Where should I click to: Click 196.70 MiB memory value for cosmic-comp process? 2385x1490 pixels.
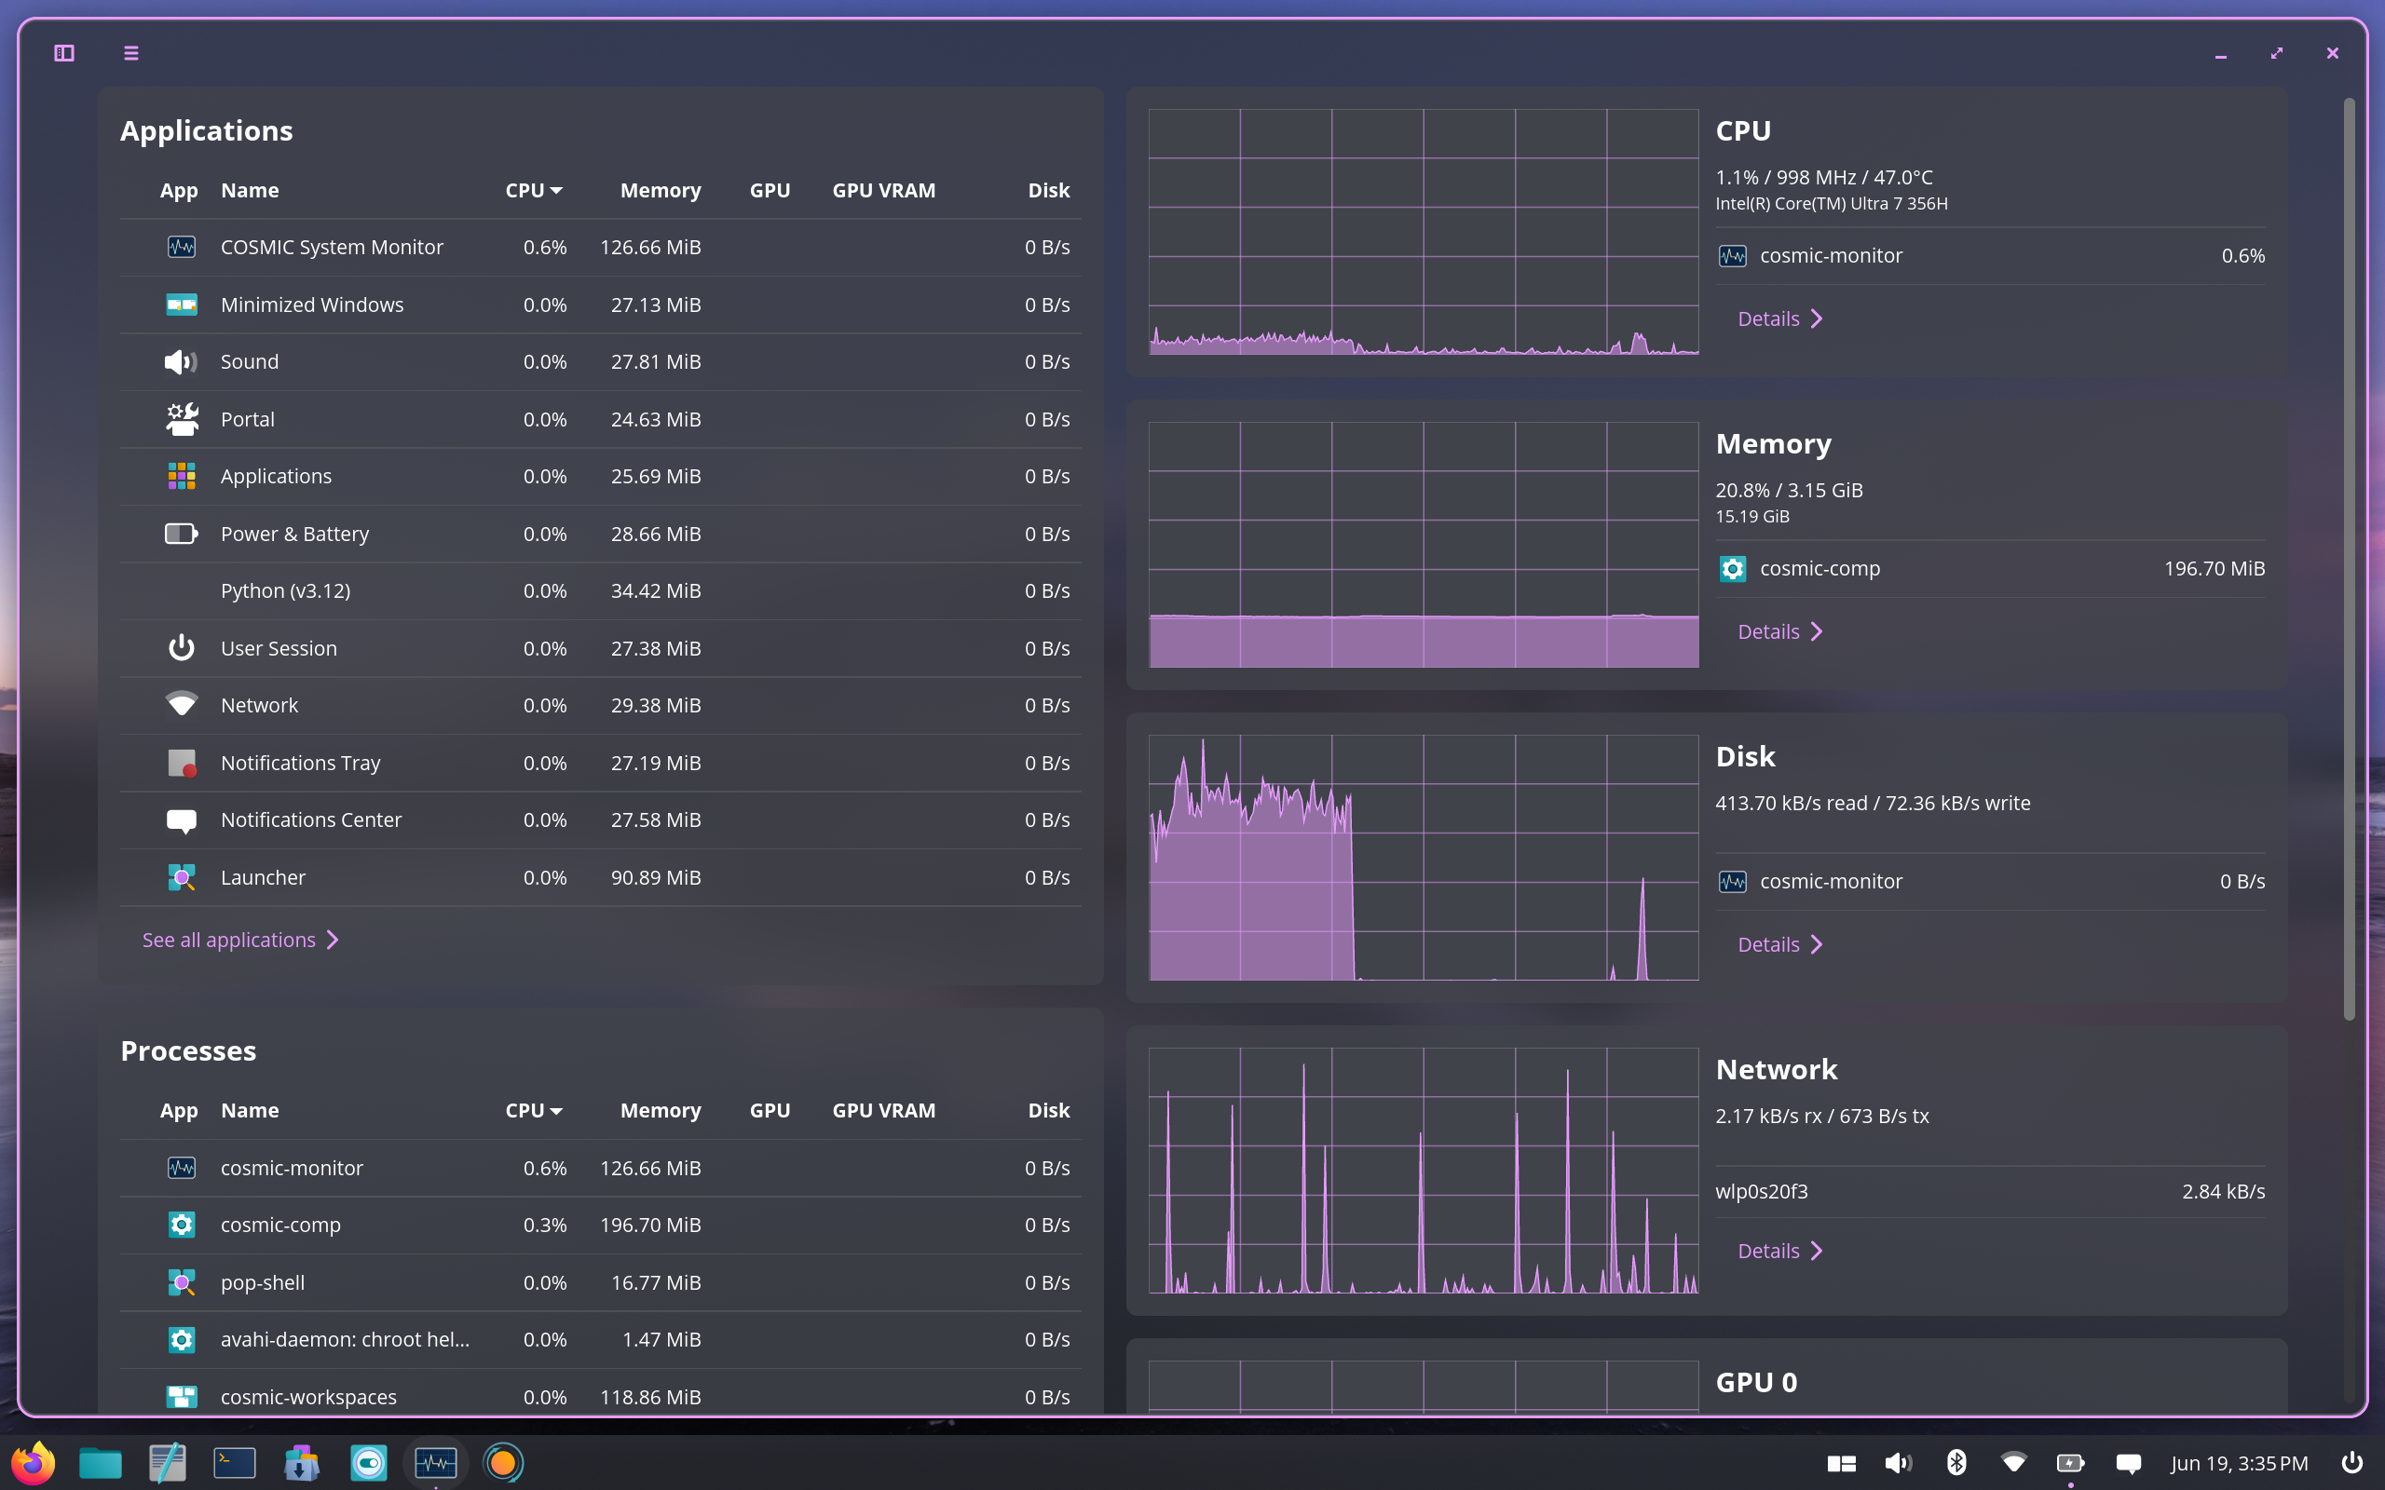click(650, 1225)
